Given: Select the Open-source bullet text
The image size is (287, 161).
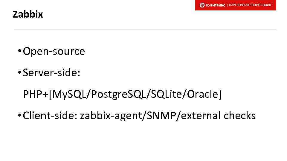Looking at the screenshot, I should click(x=54, y=52).
